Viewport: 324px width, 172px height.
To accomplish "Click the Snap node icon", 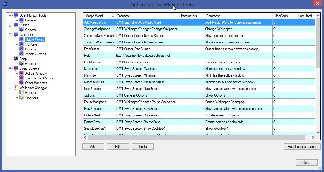I will pos(16,59).
